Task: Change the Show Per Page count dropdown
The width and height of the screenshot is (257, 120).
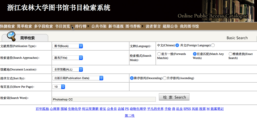Action: [x=59, y=87]
